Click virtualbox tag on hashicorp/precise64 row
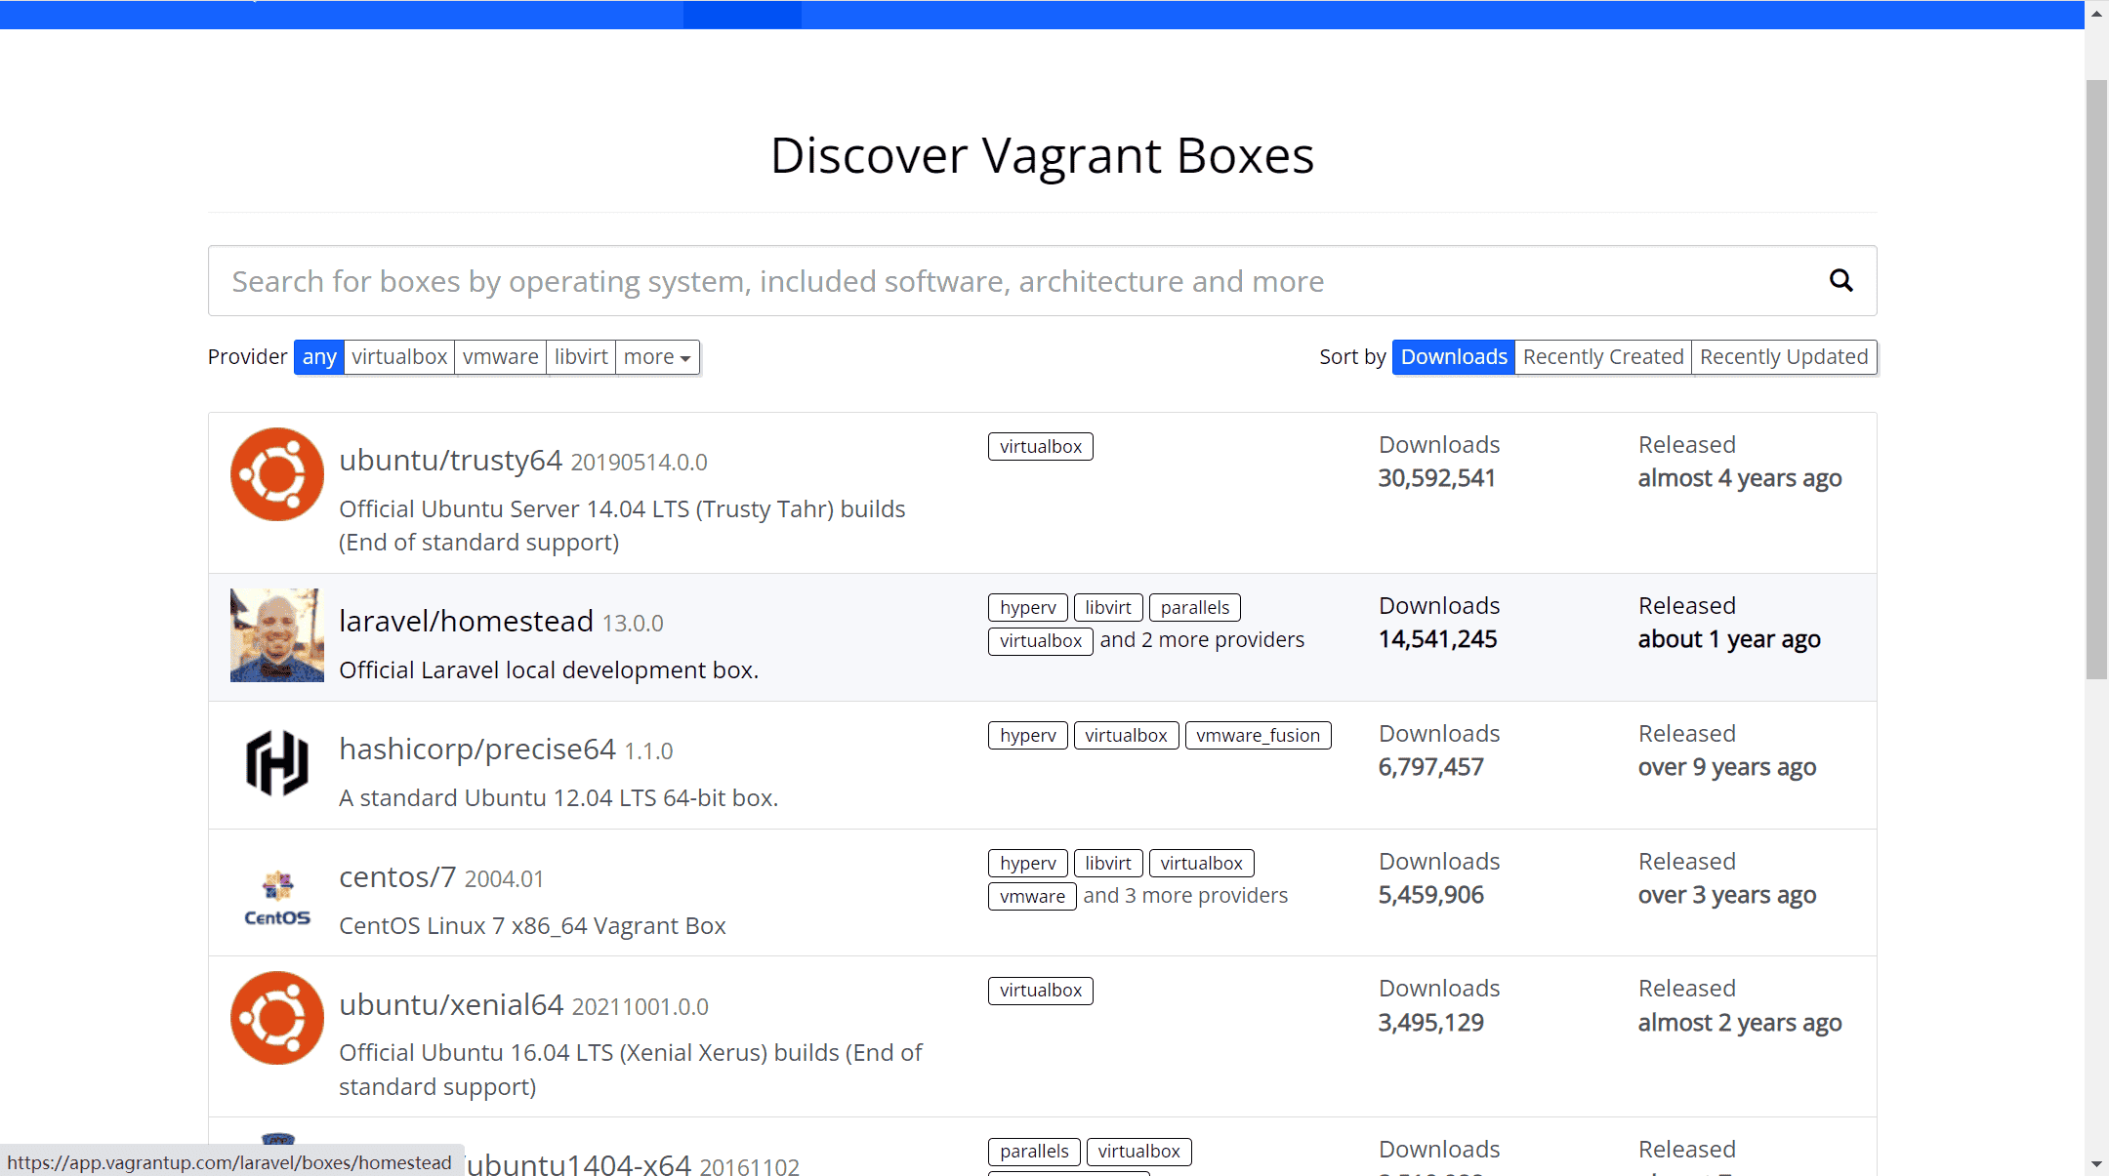 tap(1126, 736)
